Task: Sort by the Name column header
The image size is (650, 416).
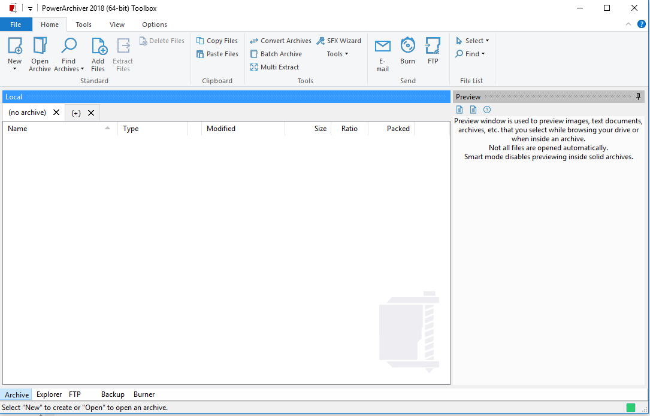Action: coord(60,129)
